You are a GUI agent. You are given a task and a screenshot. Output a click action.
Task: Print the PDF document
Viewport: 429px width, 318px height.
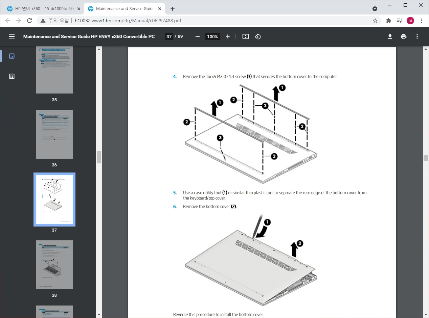(x=404, y=36)
